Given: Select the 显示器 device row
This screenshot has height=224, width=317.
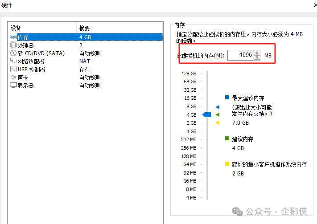Looking at the screenshot, I should point(86,86).
